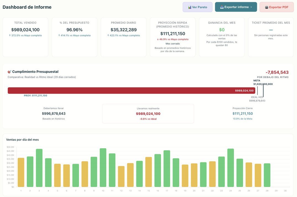Click the $35,322,289 Promedio Diario value
Screen dimensions: 297x197
tap(123, 30)
